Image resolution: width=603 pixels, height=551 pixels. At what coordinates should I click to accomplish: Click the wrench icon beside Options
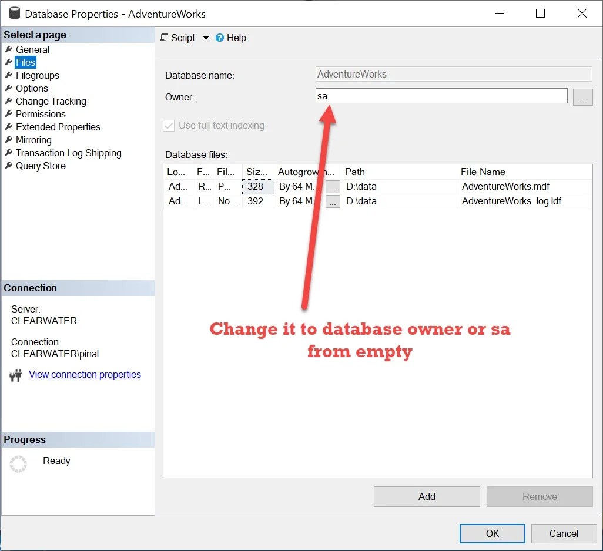8,88
